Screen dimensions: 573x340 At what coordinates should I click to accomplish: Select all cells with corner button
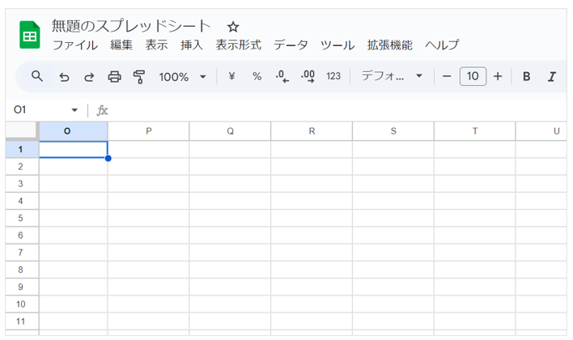point(21,131)
